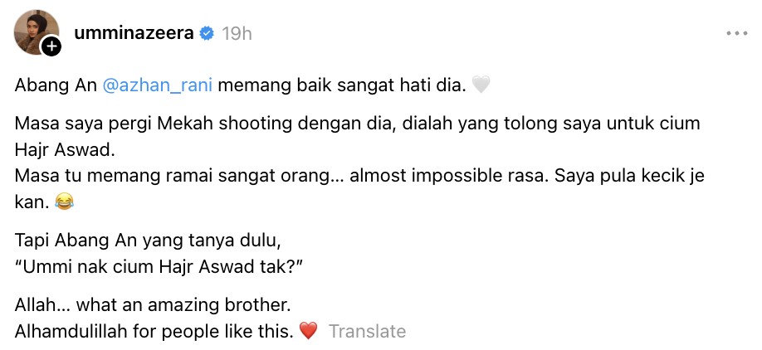Click the laughing tears emoji
The image size is (762, 350).
pyautogui.click(x=64, y=200)
